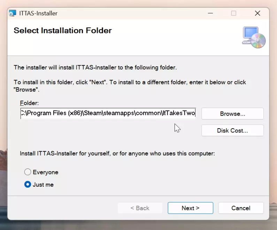
Task: Click the maximize button in title bar
Action: tap(233, 14)
